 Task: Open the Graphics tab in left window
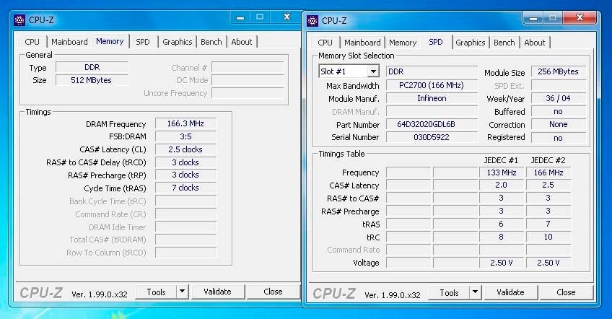click(x=178, y=42)
